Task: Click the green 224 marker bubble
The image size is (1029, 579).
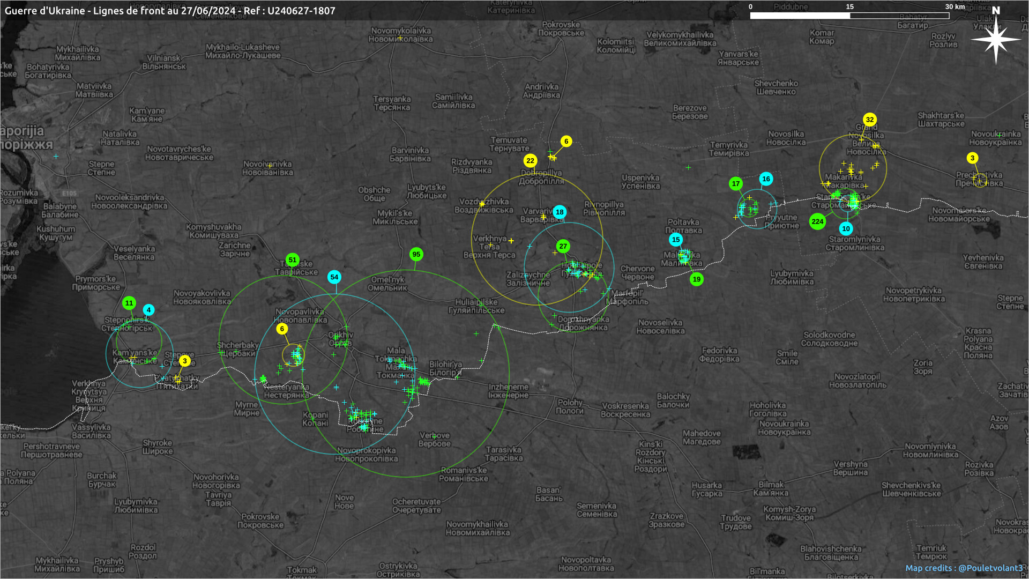Action: coord(817,221)
